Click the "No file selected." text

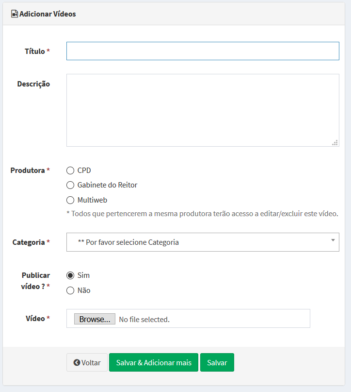pyautogui.click(x=144, y=320)
